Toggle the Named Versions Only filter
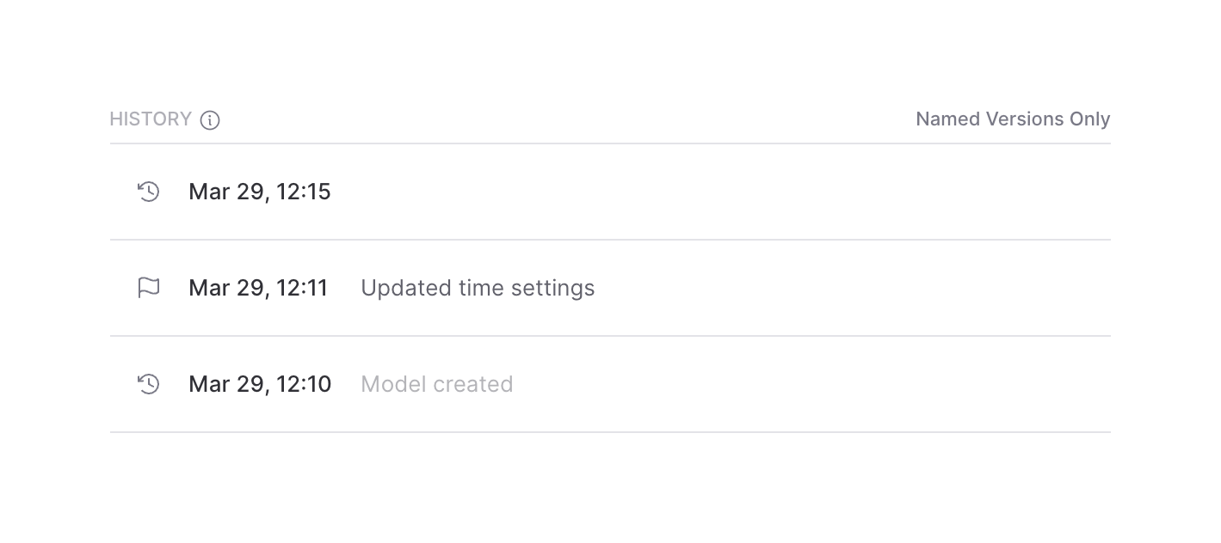Image resolution: width=1221 pixels, height=543 pixels. pos(1012,119)
